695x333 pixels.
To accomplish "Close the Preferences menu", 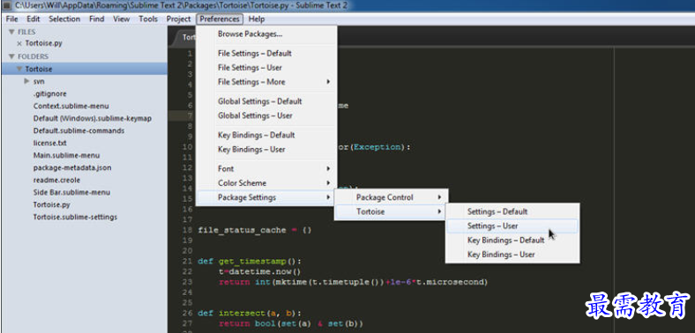I will 220,19.
